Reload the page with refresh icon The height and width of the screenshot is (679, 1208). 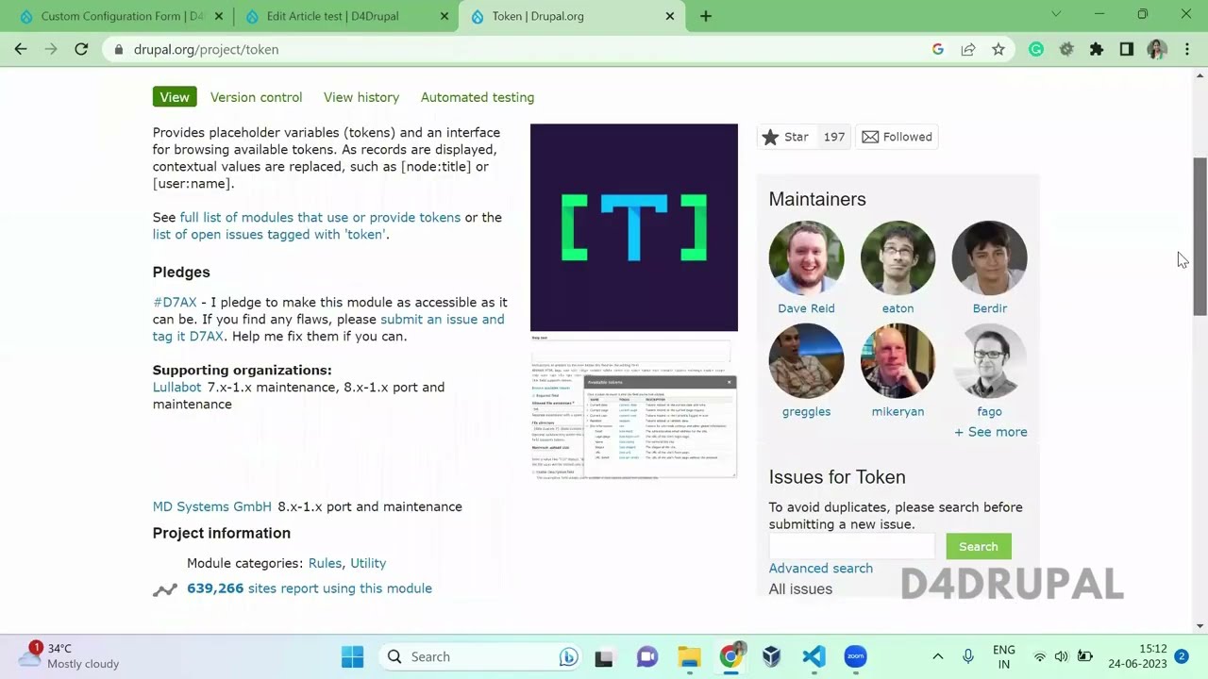tap(81, 49)
